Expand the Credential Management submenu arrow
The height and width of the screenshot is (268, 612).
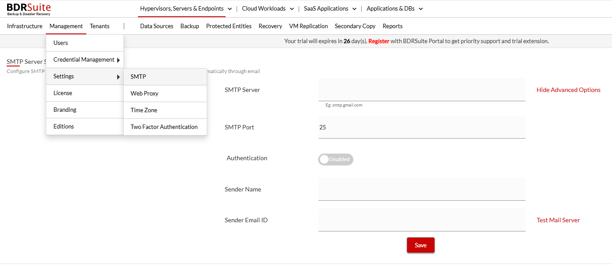[x=118, y=60]
